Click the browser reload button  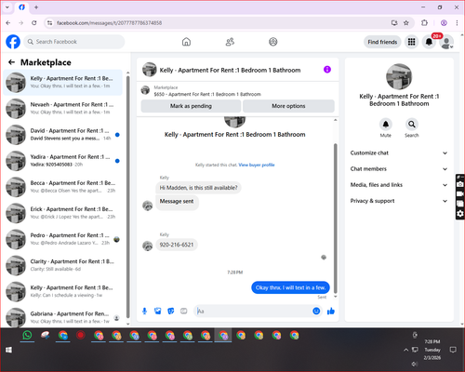[x=34, y=23]
